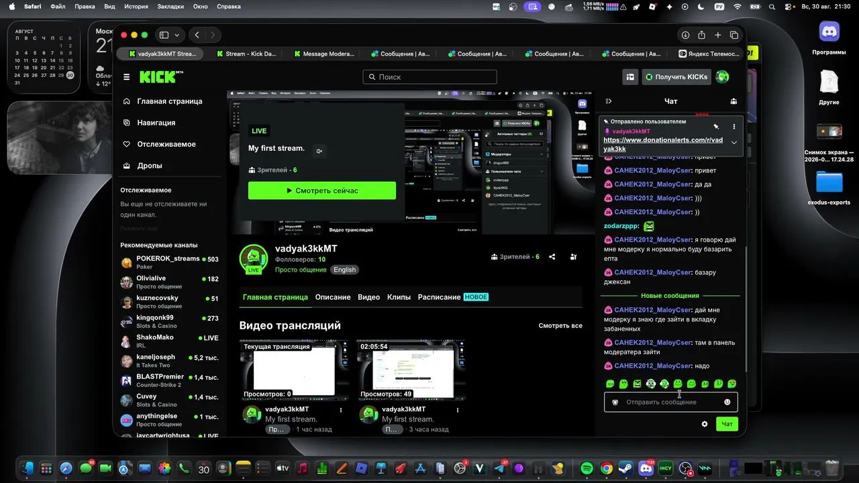Image resolution: width=859 pixels, height=483 pixels.
Task: Open recommended channel BLASTPremier
Action: point(170,380)
